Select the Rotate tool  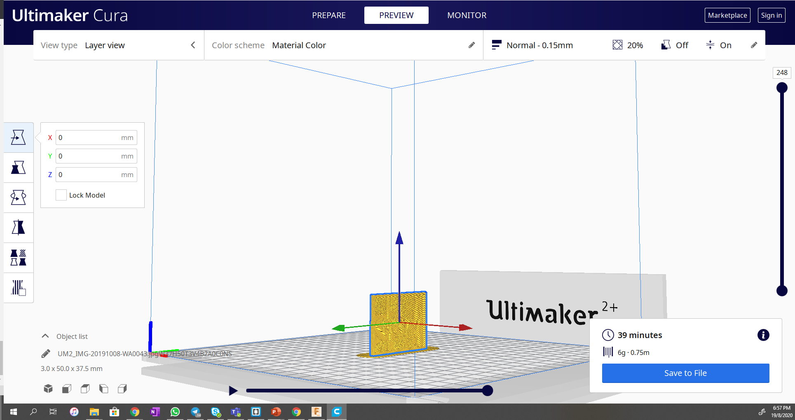[19, 198]
